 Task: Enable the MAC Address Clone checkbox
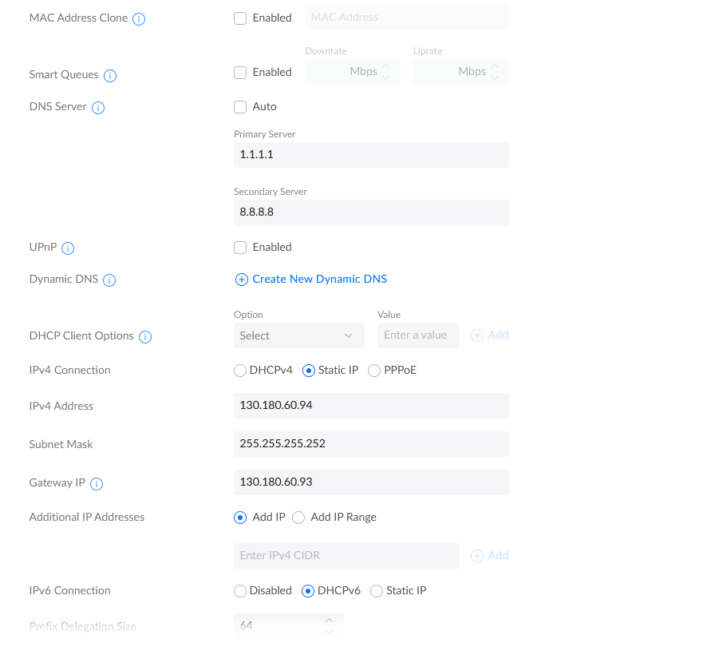[x=240, y=18]
